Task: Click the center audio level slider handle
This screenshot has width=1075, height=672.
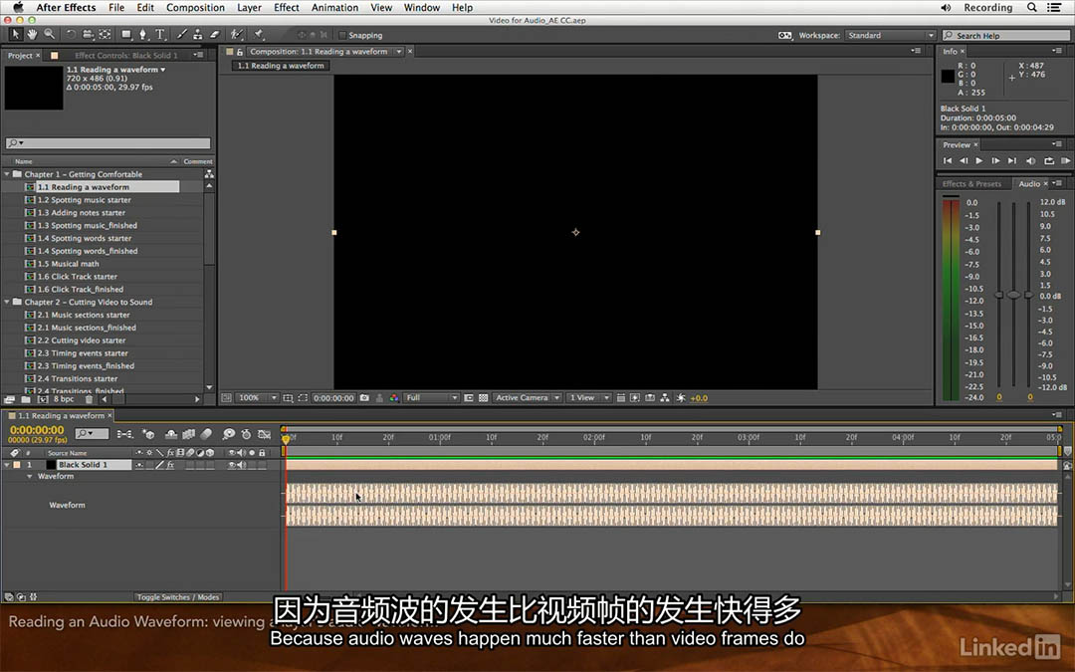Action: point(1013,295)
